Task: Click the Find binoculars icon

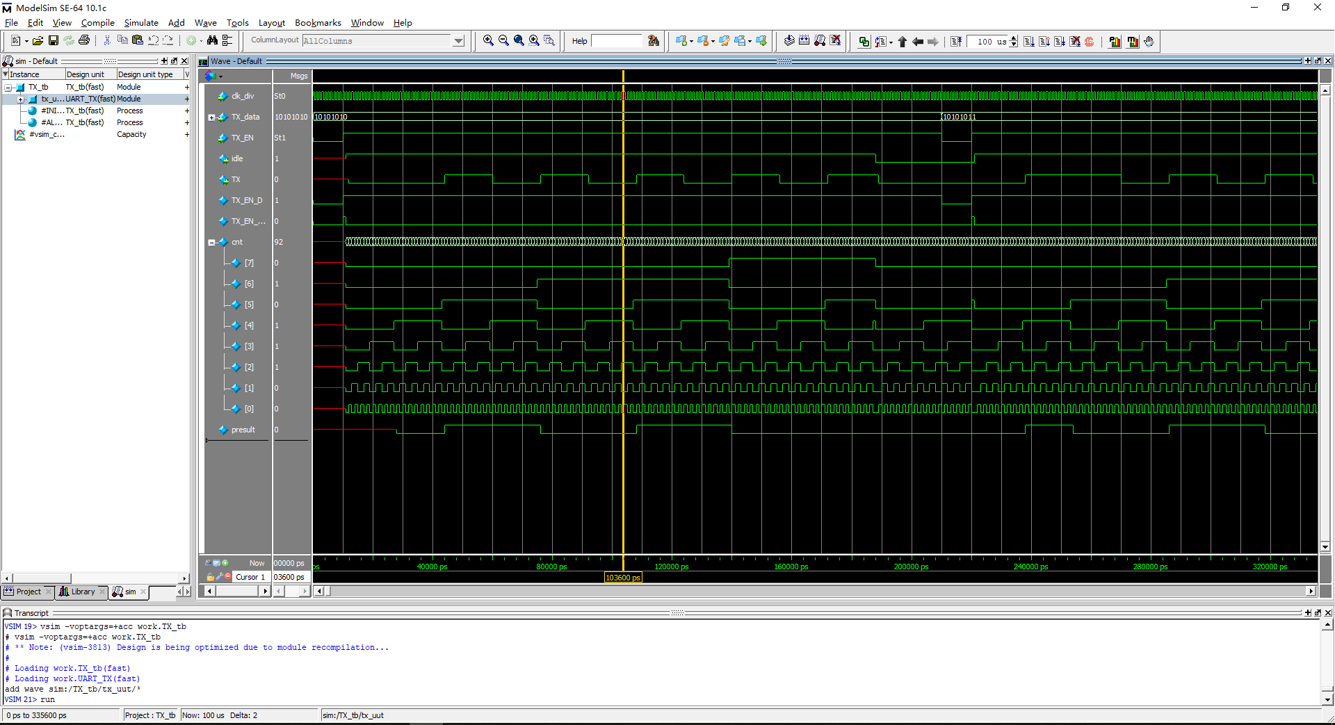Action: [x=212, y=41]
